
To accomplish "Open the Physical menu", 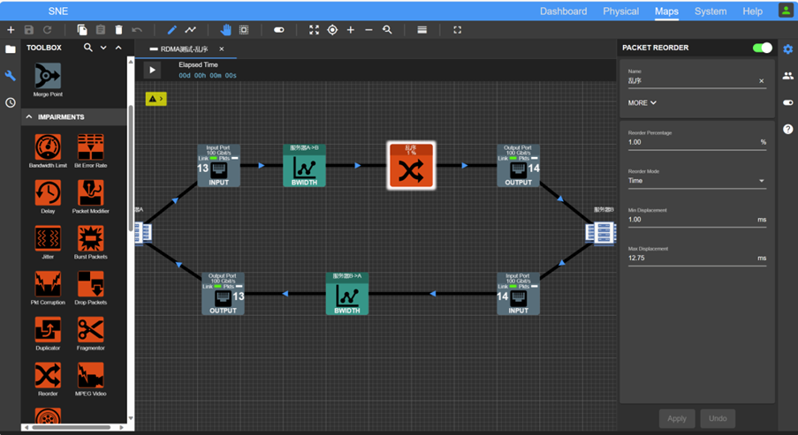I will pyautogui.click(x=621, y=11).
